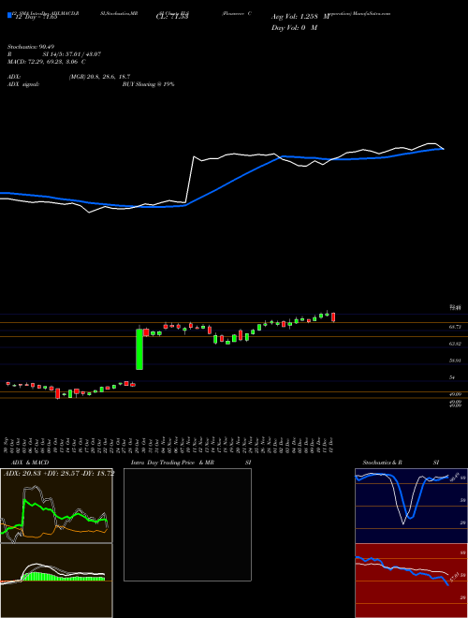Click the 'CL: 71.53' closing price label
This screenshot has width=468, height=618.
click(172, 17)
